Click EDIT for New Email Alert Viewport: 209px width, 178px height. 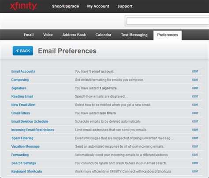click(195, 105)
